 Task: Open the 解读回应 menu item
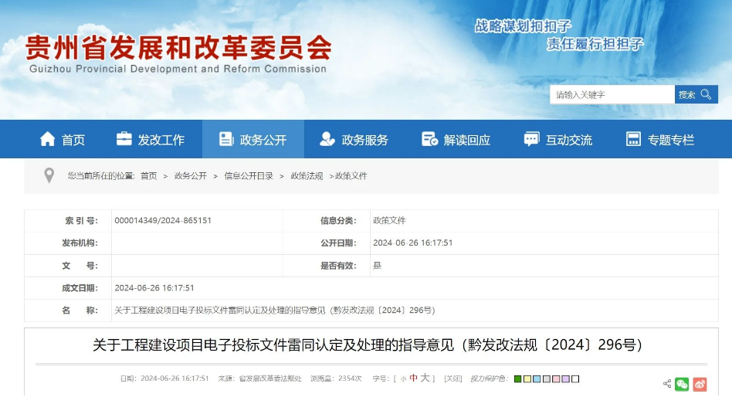[x=466, y=140]
